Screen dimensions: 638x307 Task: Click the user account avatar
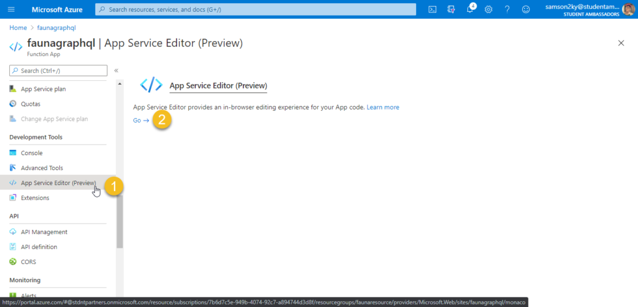pos(628,9)
